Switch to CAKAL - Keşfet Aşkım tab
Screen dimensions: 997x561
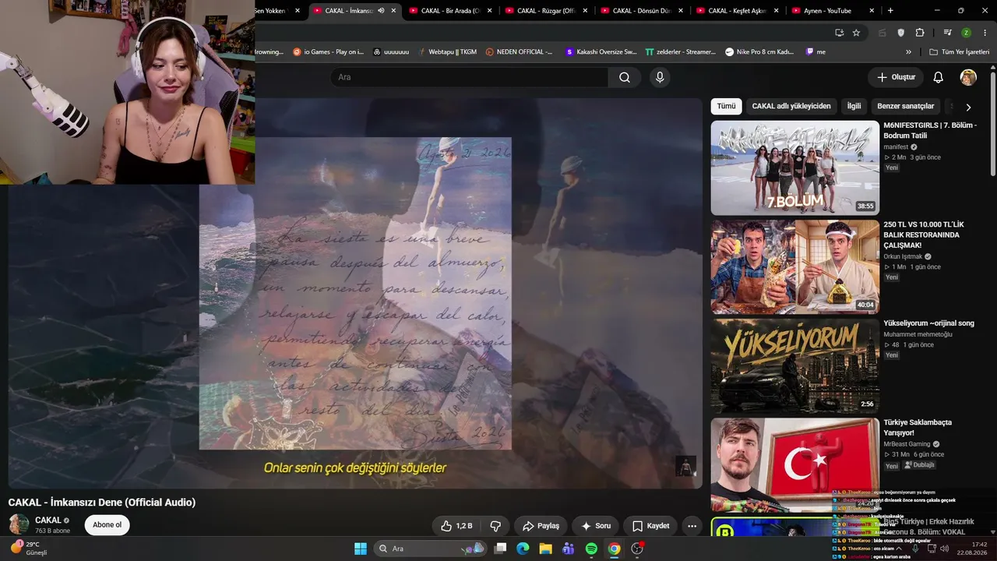pyautogui.click(x=738, y=11)
